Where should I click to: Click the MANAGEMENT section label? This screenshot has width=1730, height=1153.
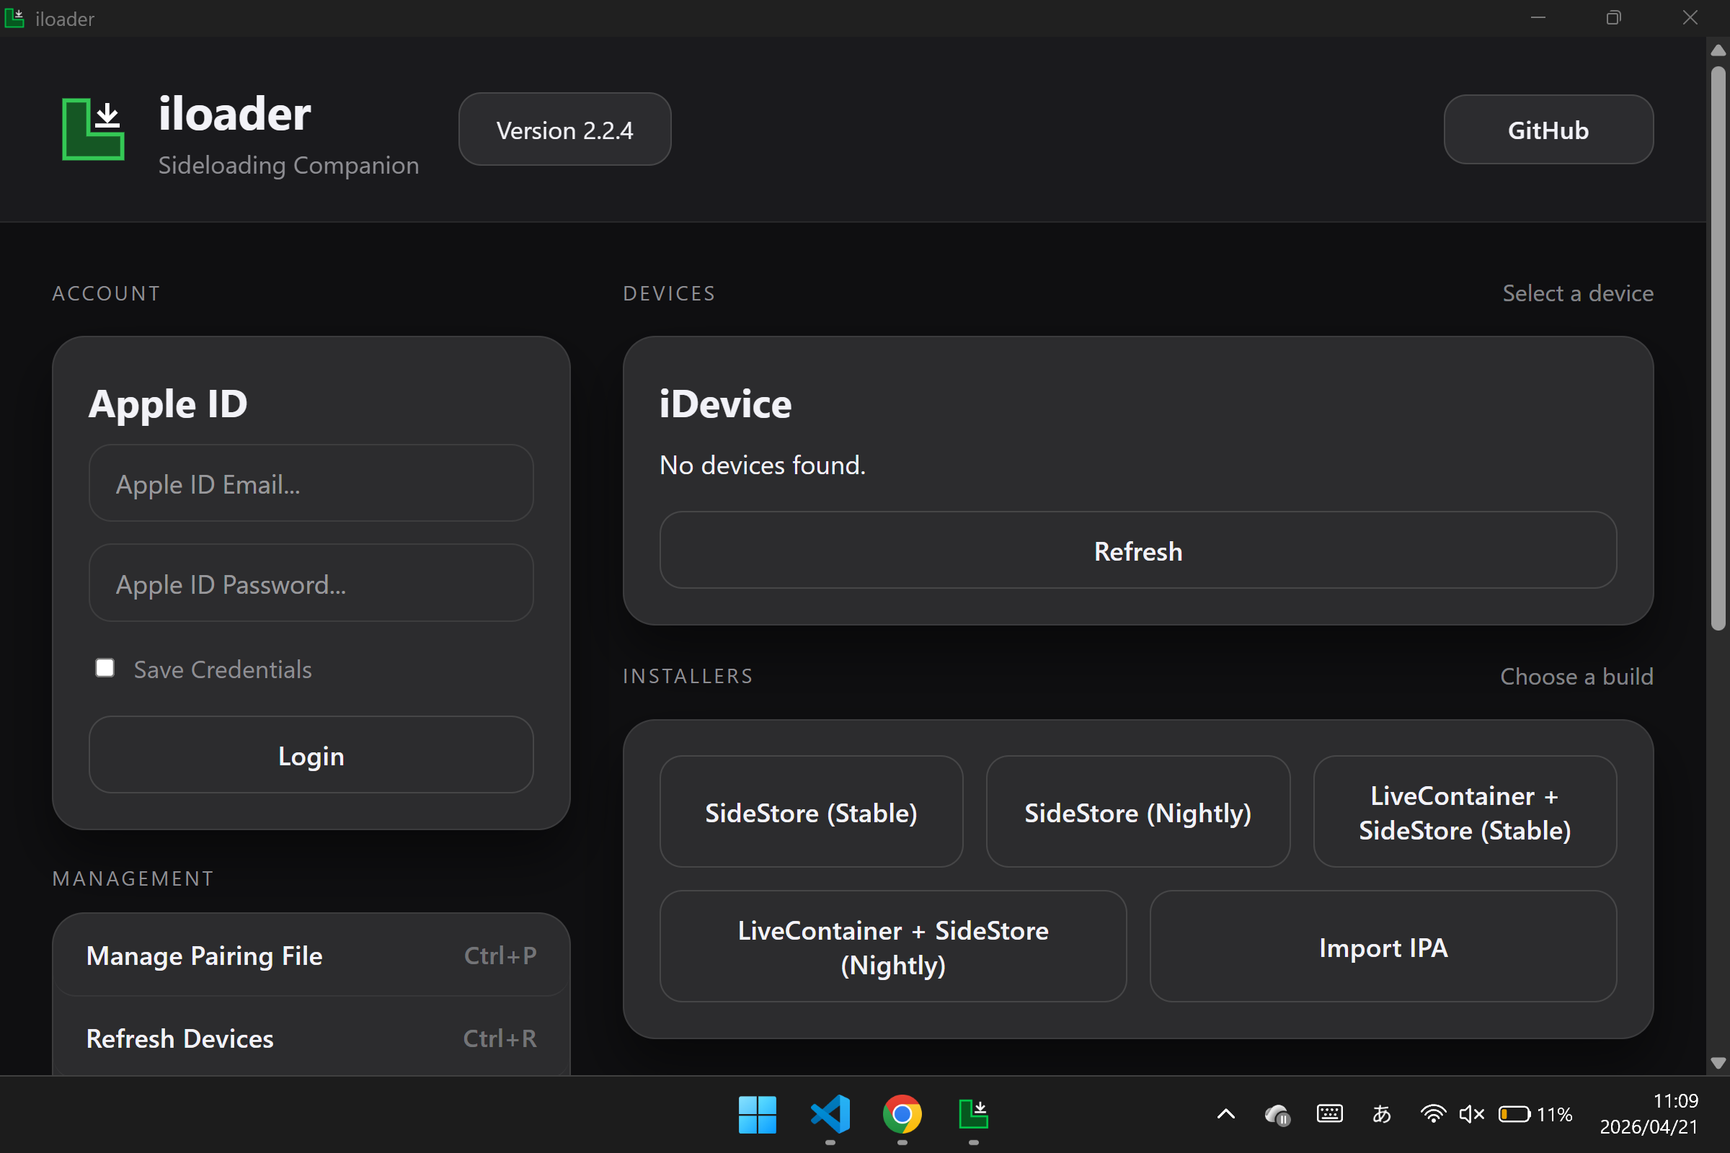click(x=133, y=878)
